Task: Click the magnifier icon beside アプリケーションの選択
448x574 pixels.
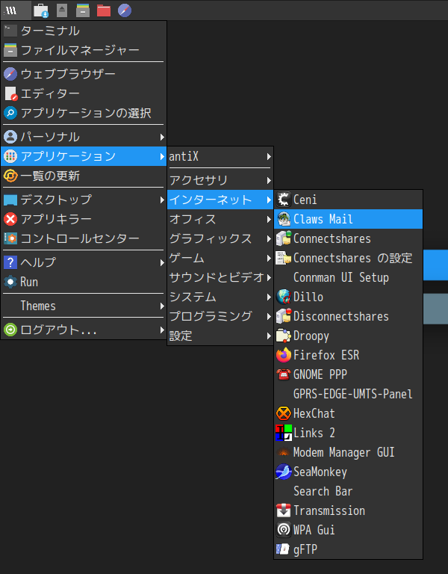Action: (10, 113)
